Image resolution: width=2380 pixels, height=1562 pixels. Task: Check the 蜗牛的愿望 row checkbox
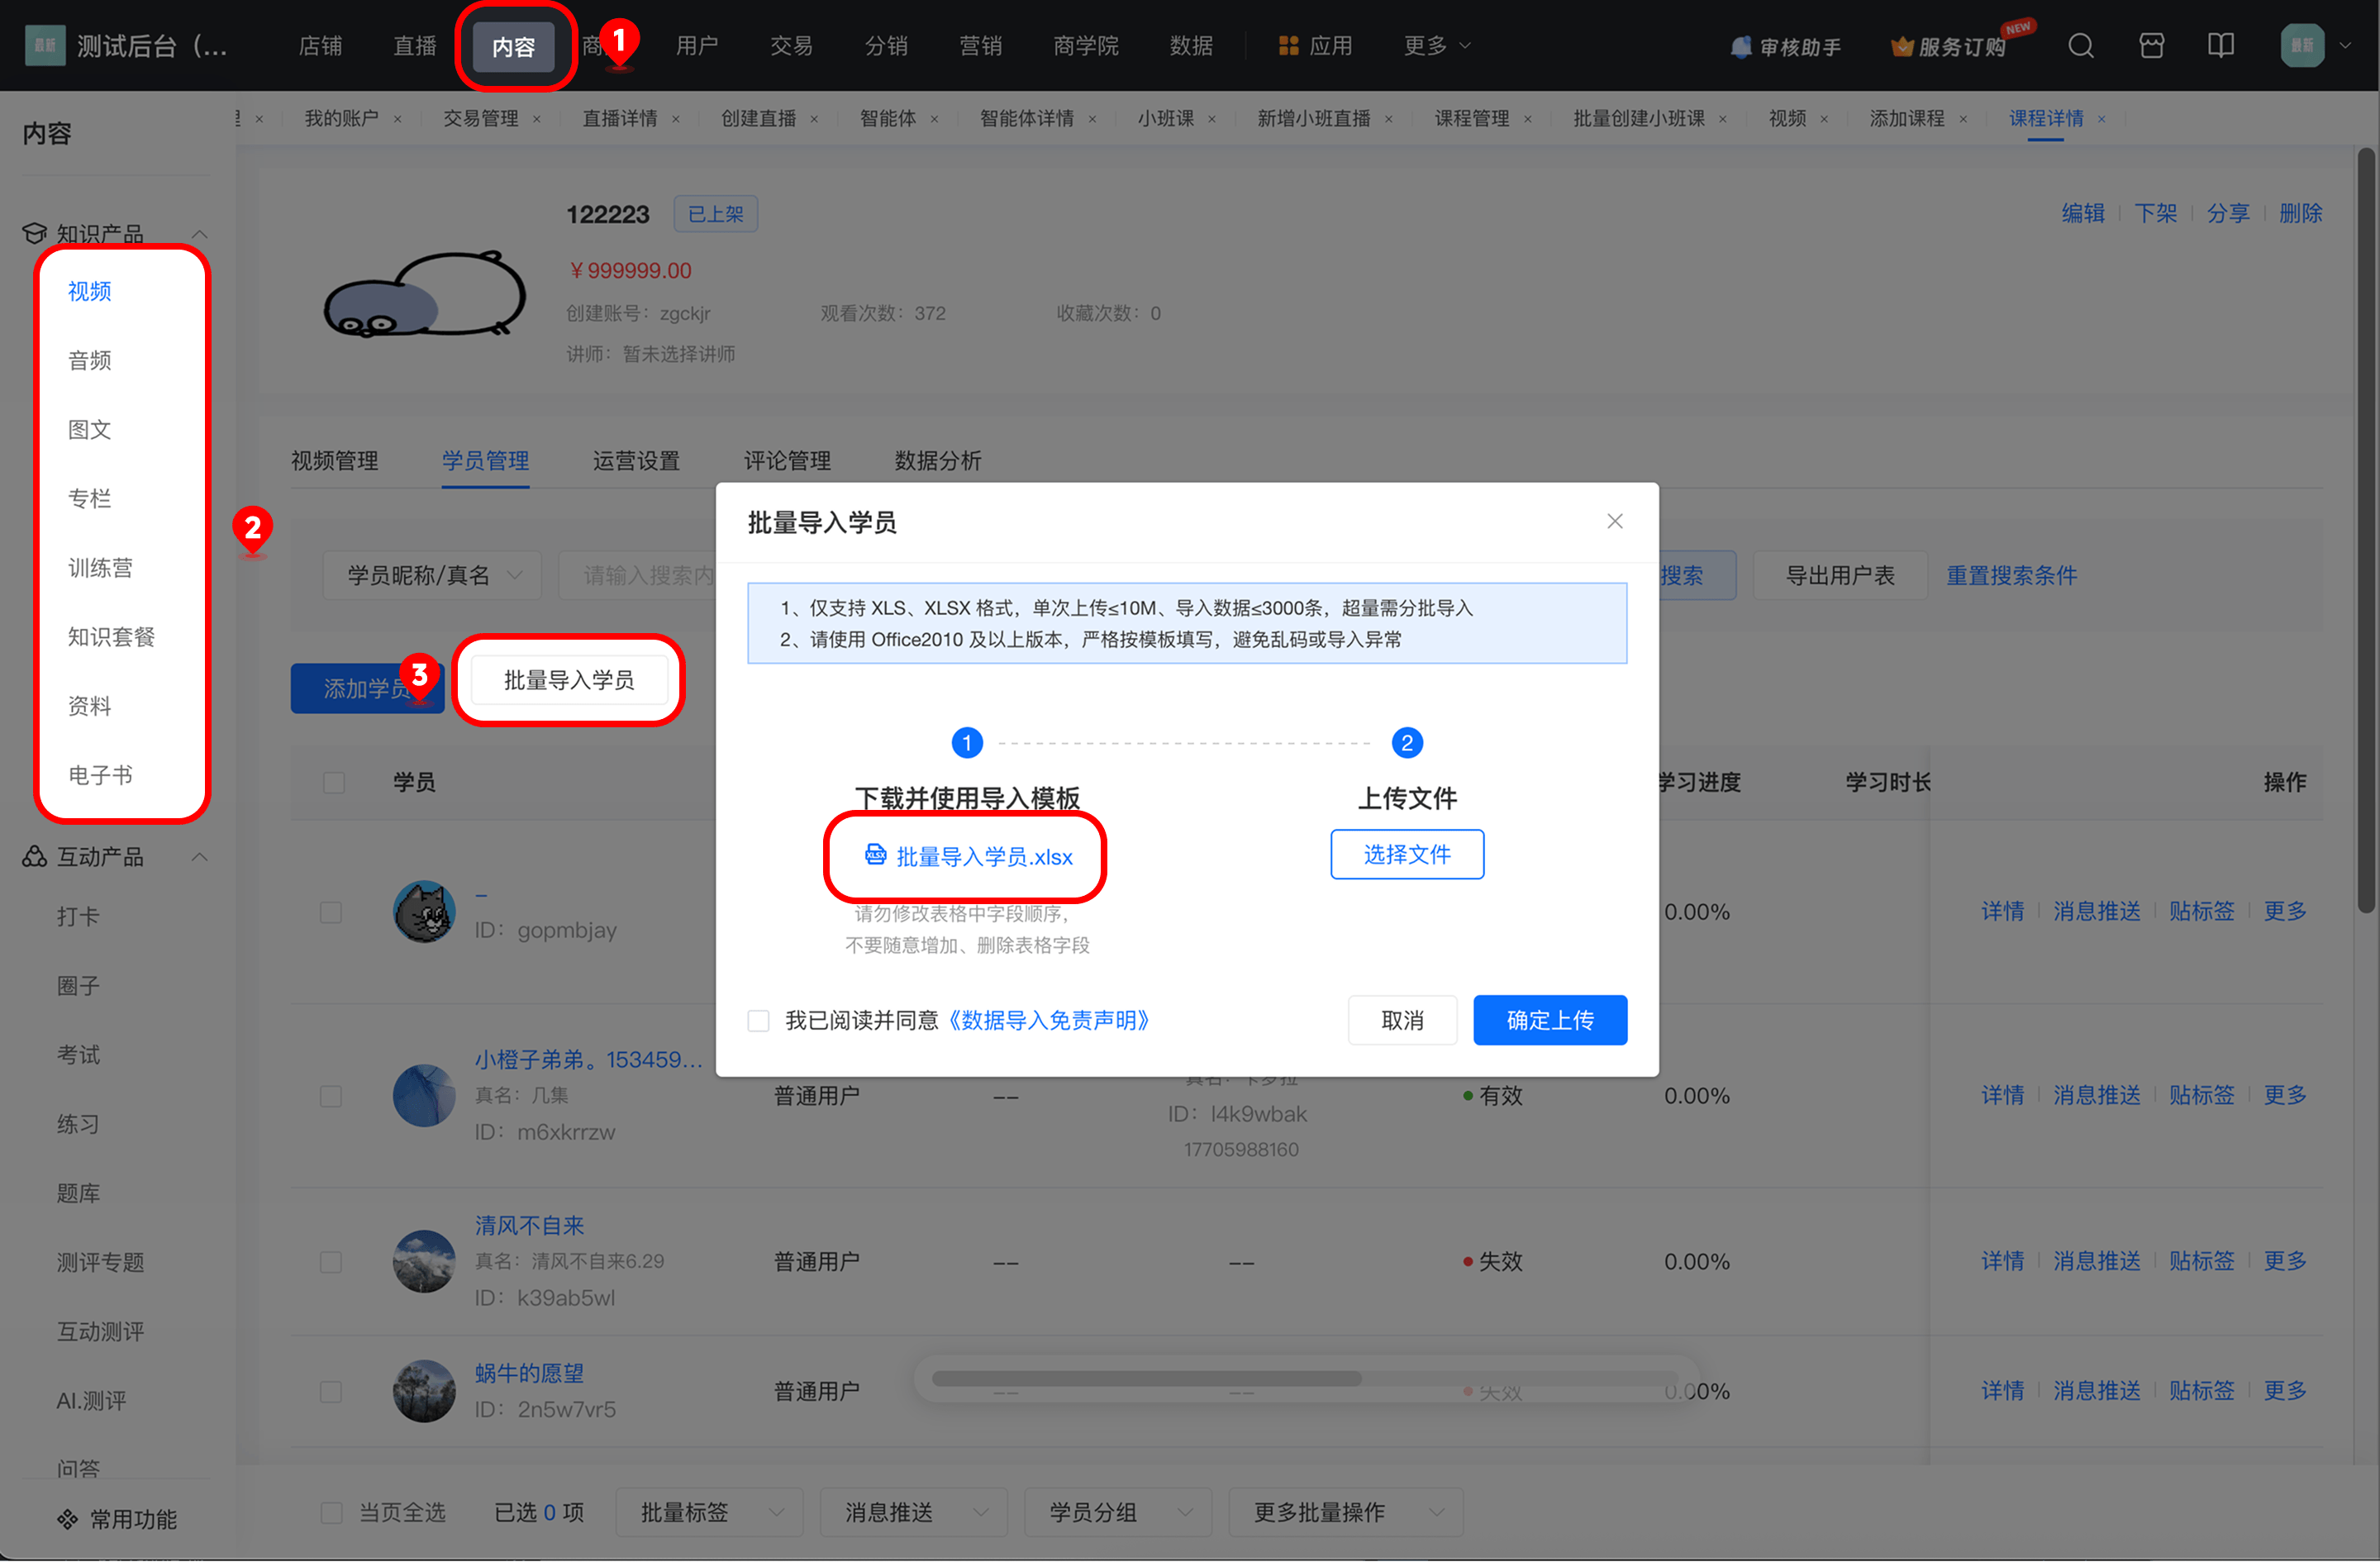331,1392
